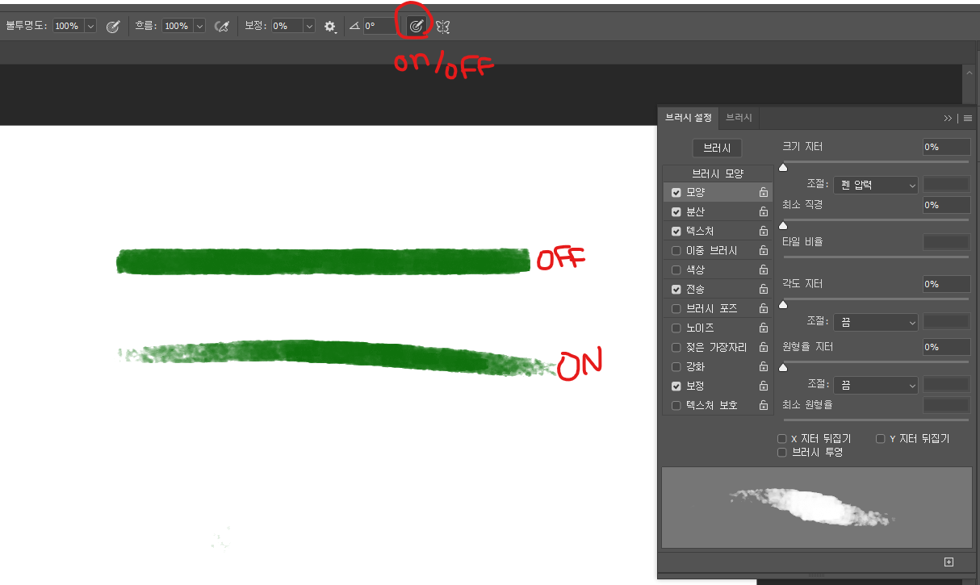This screenshot has height=585, width=980.
Task: Enable airbrush icon beside 흐름
Action: pos(222,26)
